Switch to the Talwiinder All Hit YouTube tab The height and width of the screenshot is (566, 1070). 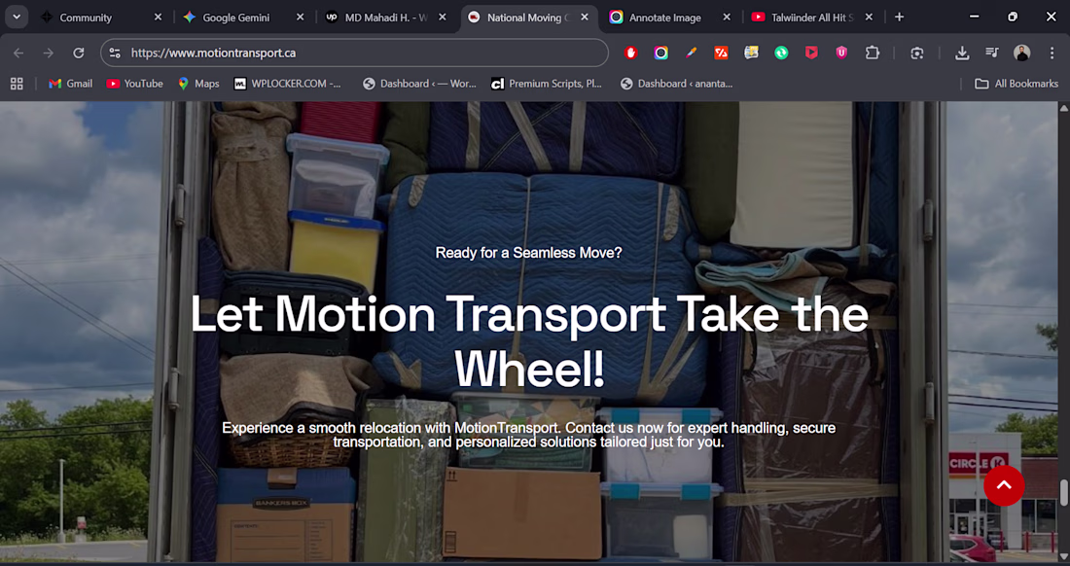813,18
